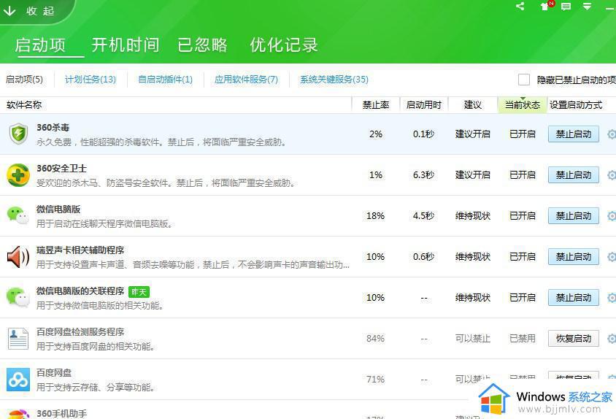616x419 pixels.
Task: Switch to the 启动项 tab
Action: click(x=40, y=45)
